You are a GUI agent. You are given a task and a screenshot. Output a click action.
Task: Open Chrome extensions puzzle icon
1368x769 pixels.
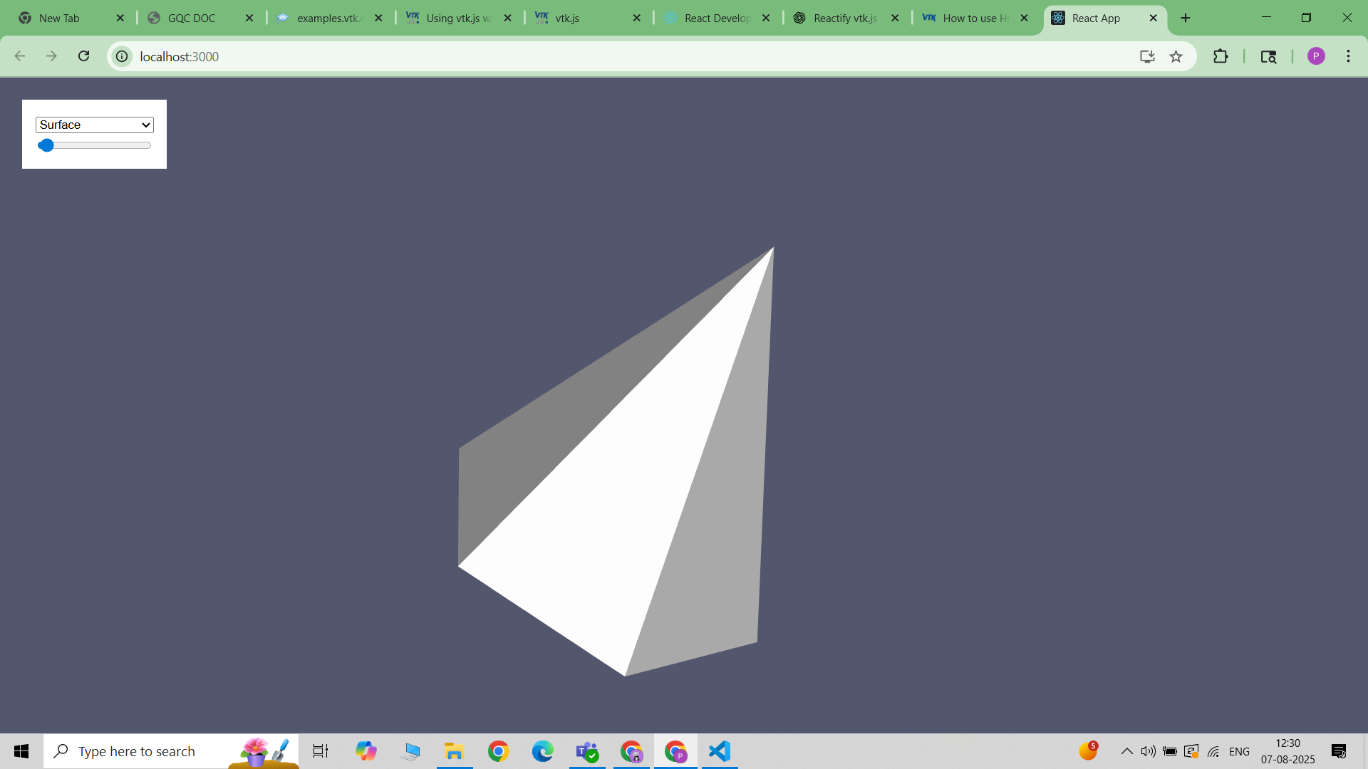click(1221, 56)
